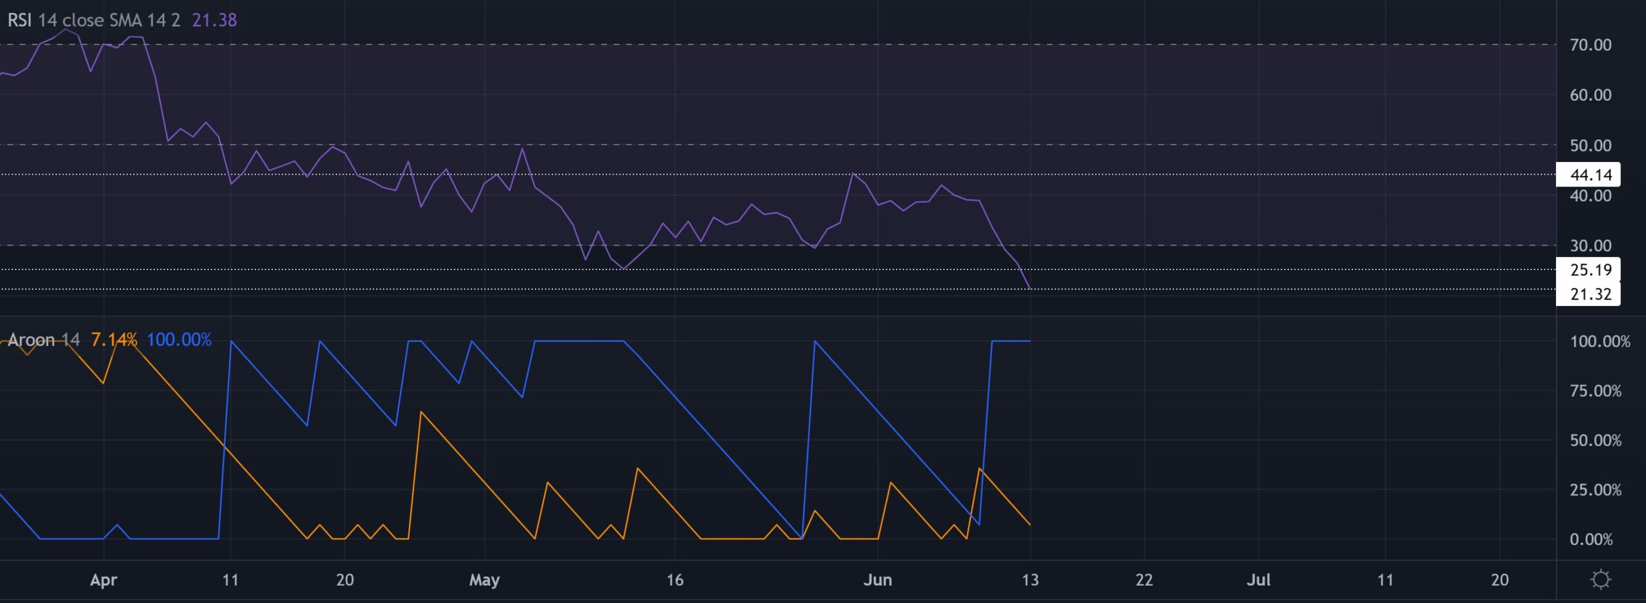Click the 0.00% Aroon axis label

click(1591, 539)
